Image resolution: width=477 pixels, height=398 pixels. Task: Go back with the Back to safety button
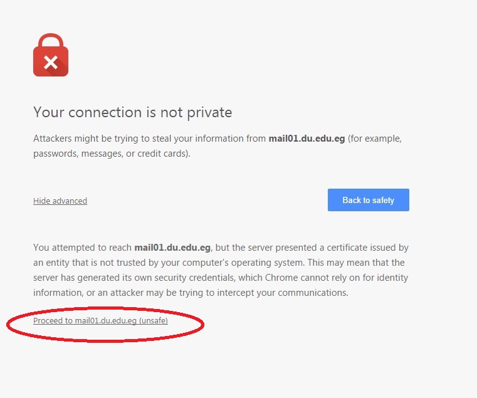tap(369, 200)
